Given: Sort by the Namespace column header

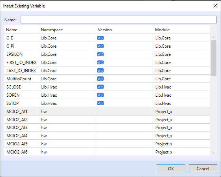Looking at the screenshot, I should pyautogui.click(x=52, y=30).
